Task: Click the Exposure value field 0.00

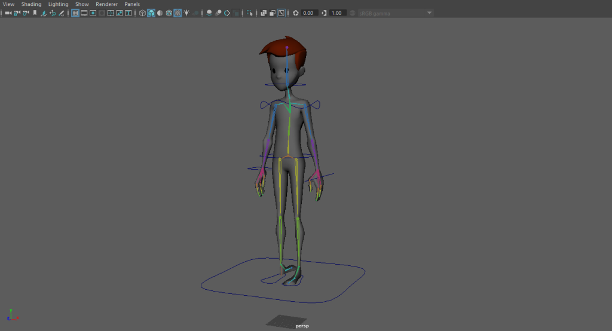Action: (x=309, y=13)
